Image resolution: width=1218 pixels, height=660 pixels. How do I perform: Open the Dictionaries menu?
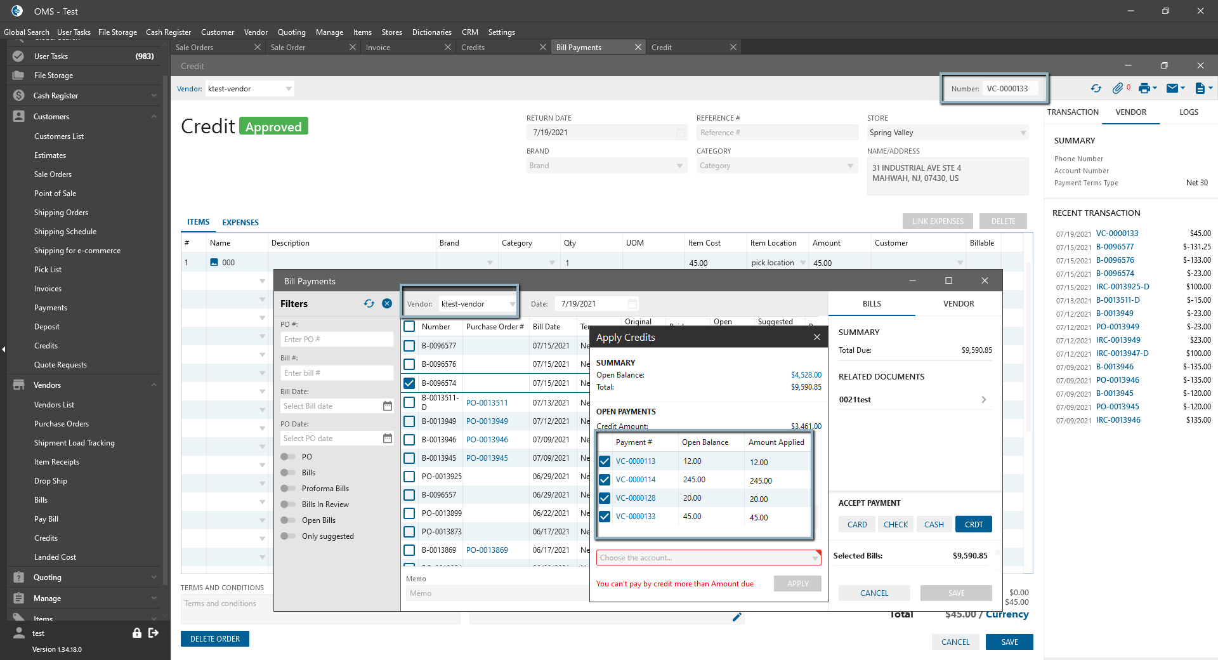431,32
